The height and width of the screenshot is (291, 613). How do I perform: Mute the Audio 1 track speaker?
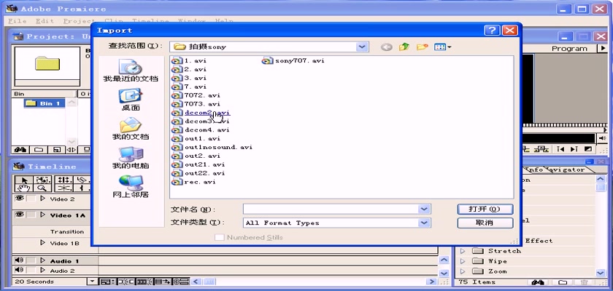[x=18, y=260]
